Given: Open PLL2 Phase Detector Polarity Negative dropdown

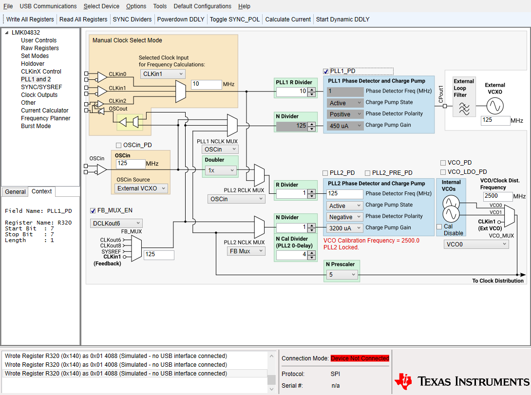Looking at the screenshot, I should pyautogui.click(x=345, y=217).
